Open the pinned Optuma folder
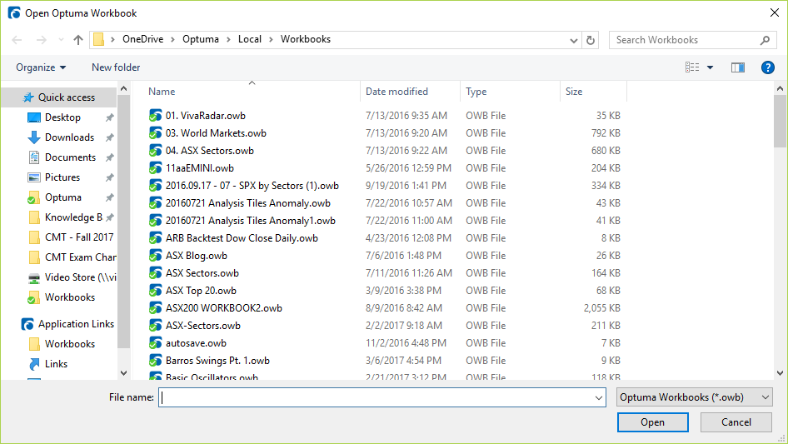Image resolution: width=788 pixels, height=444 pixels. click(62, 197)
